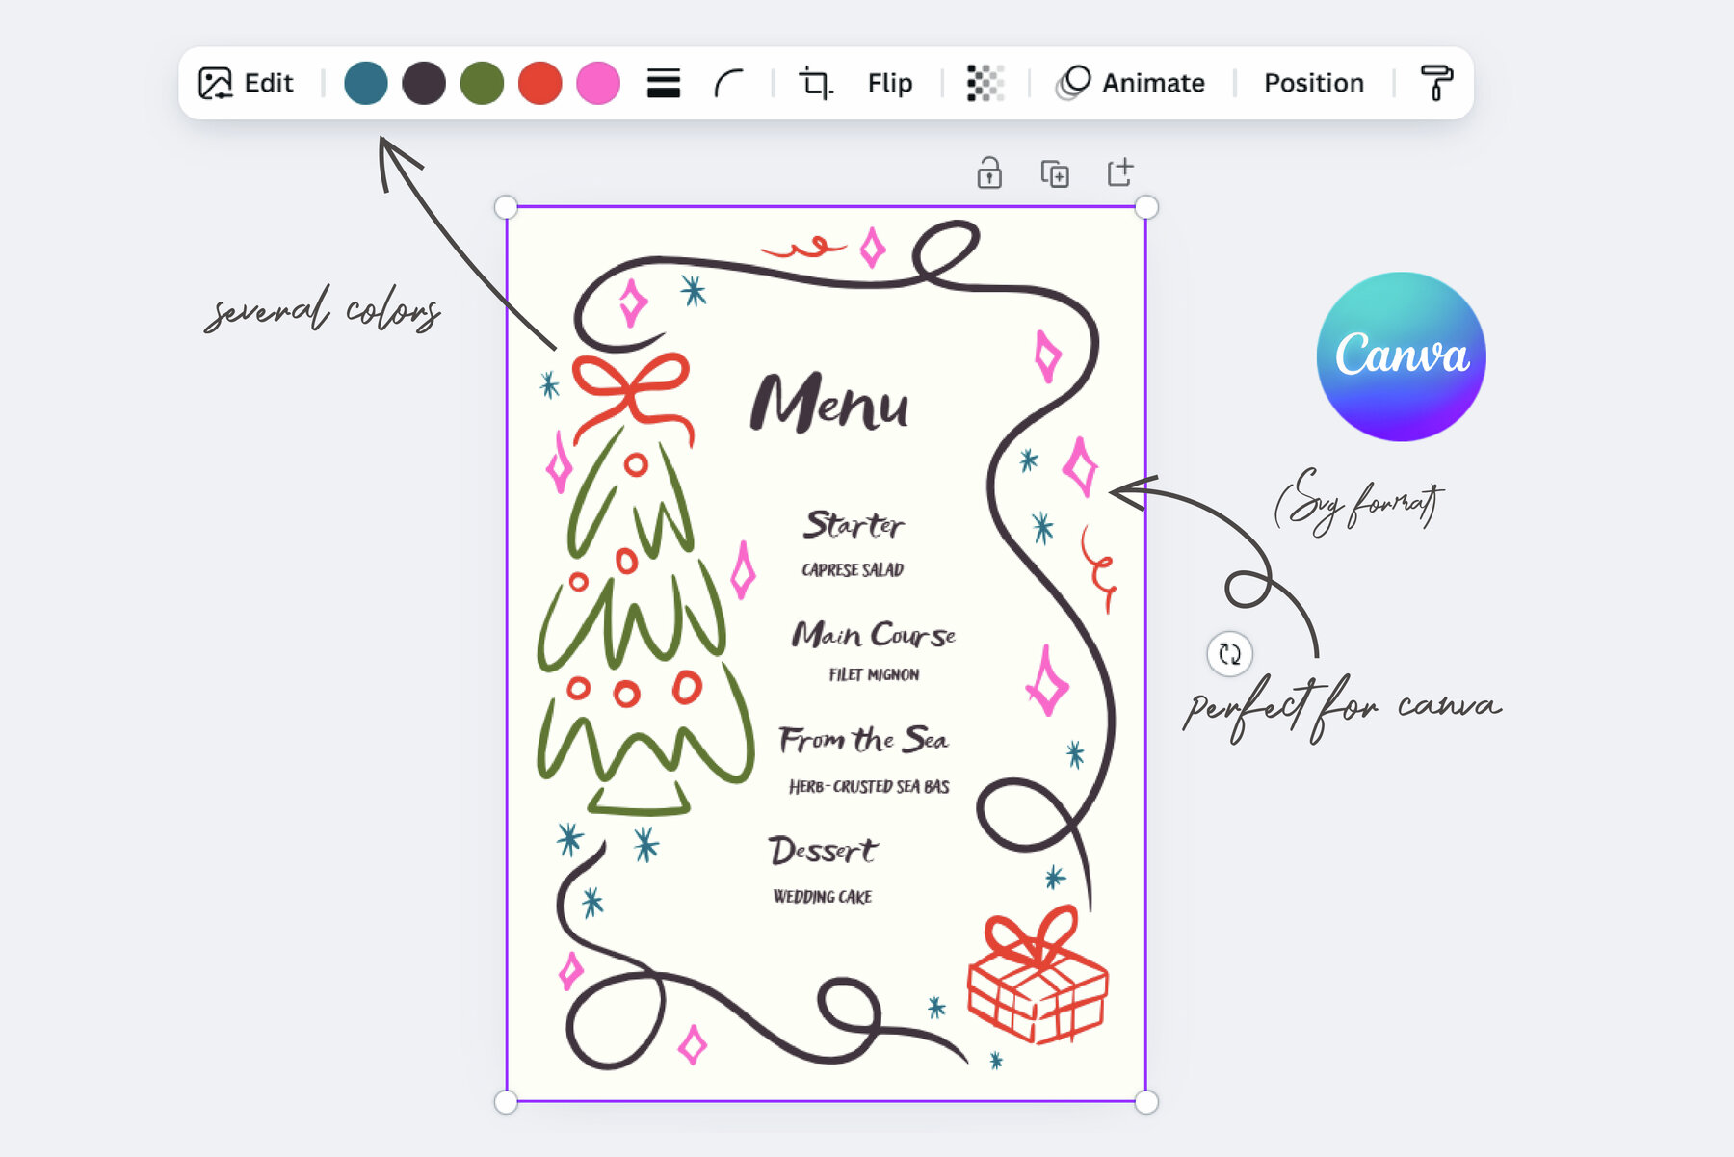
Task: Select the olive green color swatch
Action: [481, 83]
